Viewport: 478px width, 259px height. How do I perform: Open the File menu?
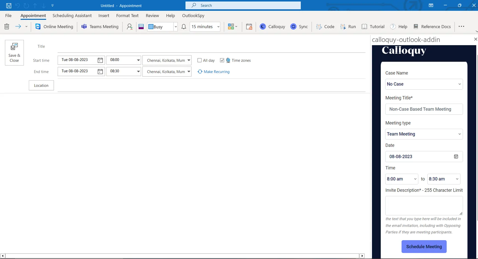tap(8, 16)
